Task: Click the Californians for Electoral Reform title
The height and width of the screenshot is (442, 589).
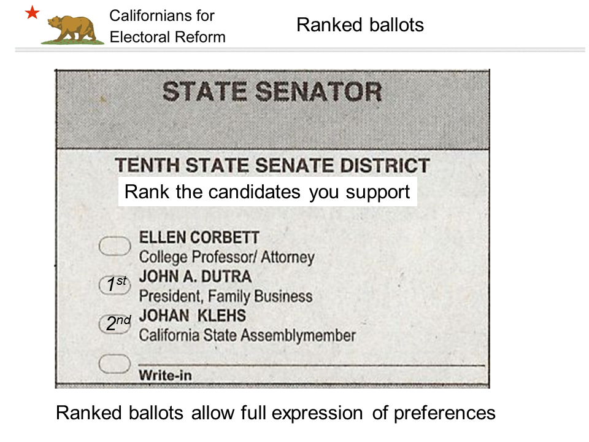Action: pos(167,26)
